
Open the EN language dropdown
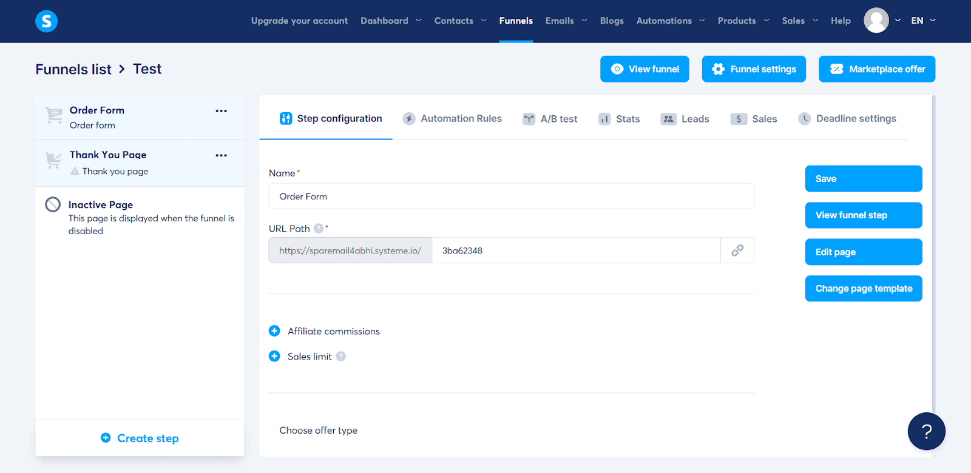923,21
